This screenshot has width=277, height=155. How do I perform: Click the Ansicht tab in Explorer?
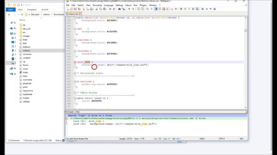tap(45, 9)
